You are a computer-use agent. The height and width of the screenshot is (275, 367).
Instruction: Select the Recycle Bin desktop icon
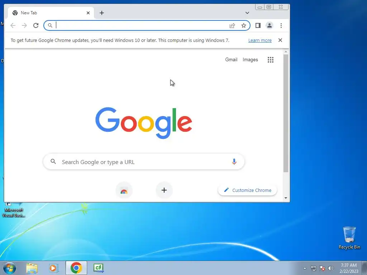(349, 238)
